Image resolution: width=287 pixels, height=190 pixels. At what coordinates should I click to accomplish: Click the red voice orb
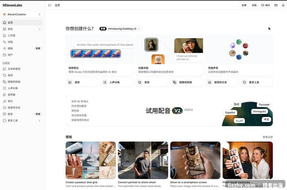(x=246, y=46)
